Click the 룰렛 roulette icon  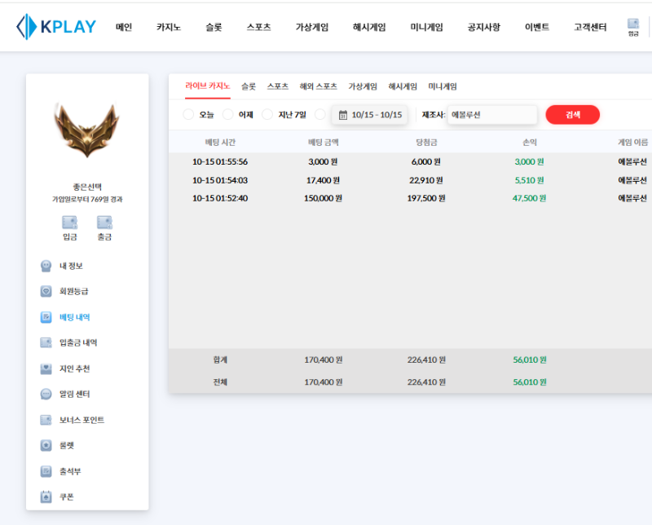click(x=46, y=445)
